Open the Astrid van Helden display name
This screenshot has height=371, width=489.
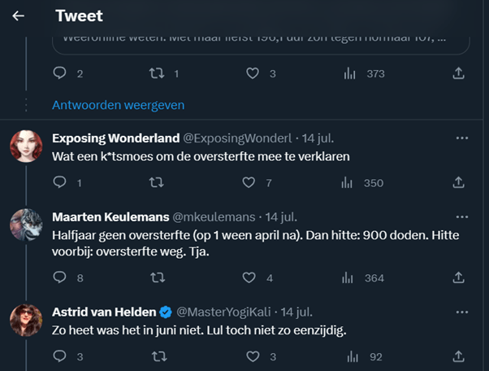click(x=103, y=312)
